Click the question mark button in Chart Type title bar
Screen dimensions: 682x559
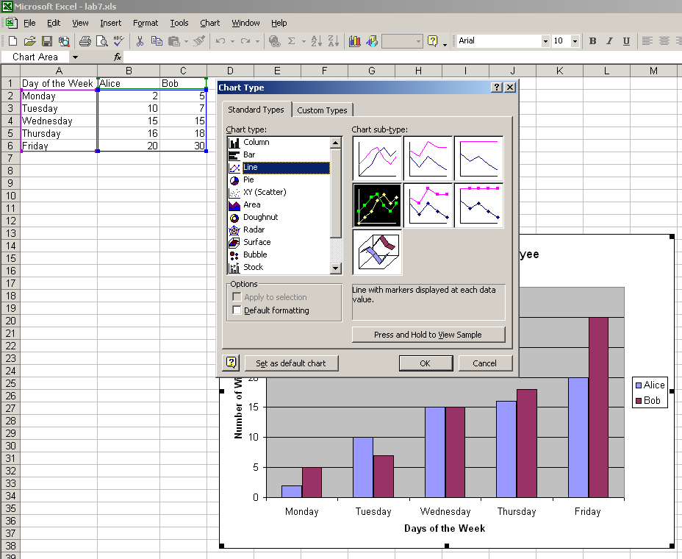tap(497, 87)
